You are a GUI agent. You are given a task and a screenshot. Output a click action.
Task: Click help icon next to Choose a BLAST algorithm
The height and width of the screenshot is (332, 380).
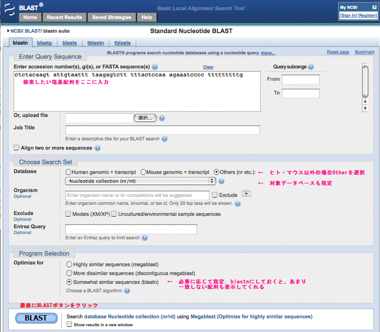point(127,291)
